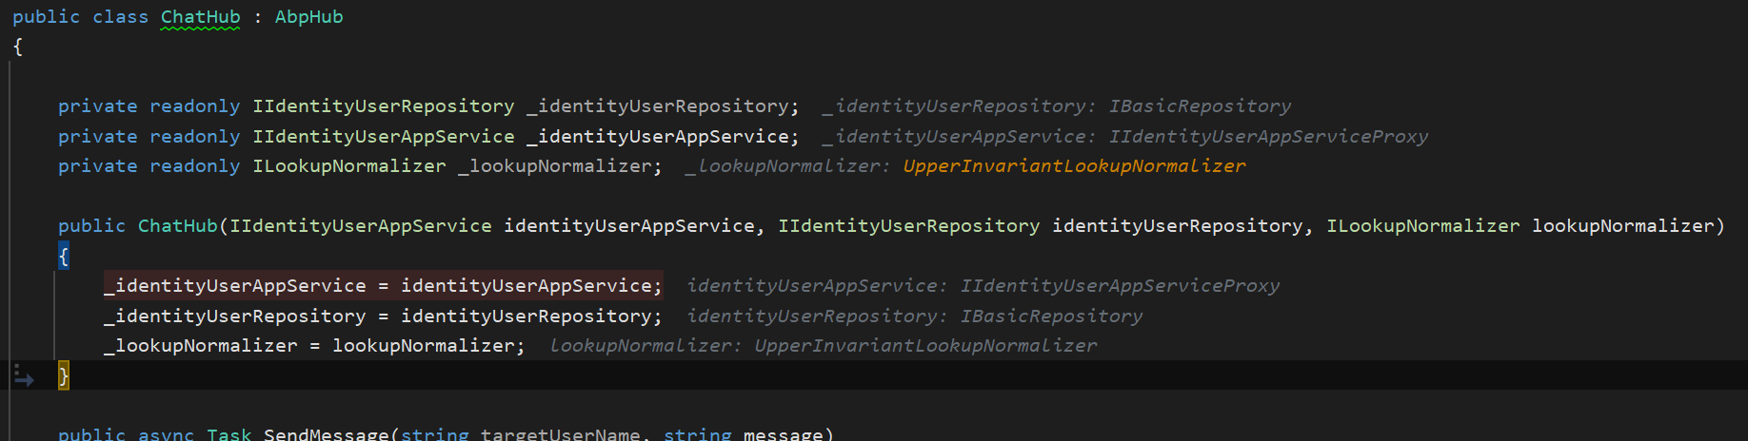Click the execution pointer arrow in the gutter
The width and height of the screenshot is (1748, 441).
coord(24,377)
